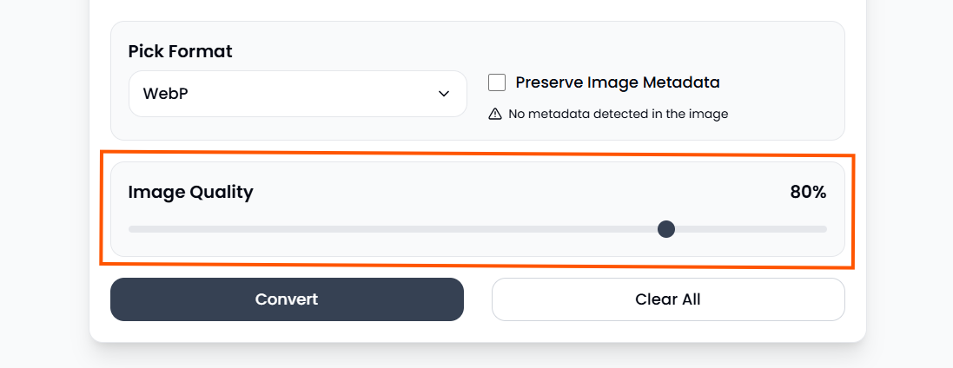Click the 80% quality value

click(x=808, y=192)
